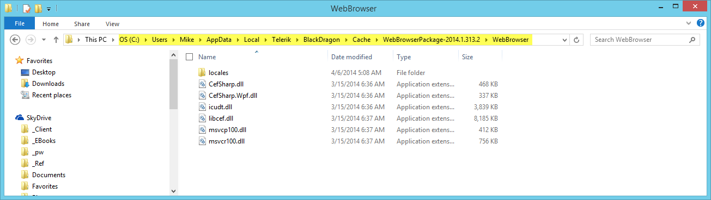
Task: Select the CefSharp.Wpf.dll file icon
Action: 202,95
